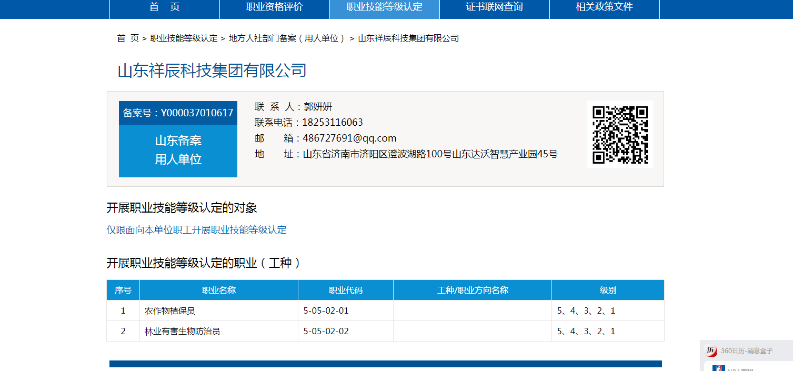
Task: Click the 首页 breadcrumb link
Action: (x=128, y=38)
